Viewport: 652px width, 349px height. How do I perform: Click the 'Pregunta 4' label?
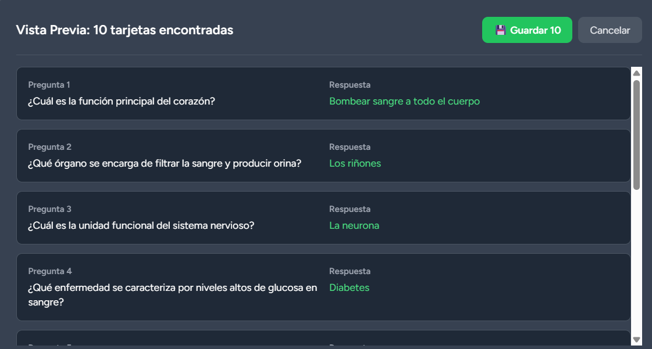point(50,271)
